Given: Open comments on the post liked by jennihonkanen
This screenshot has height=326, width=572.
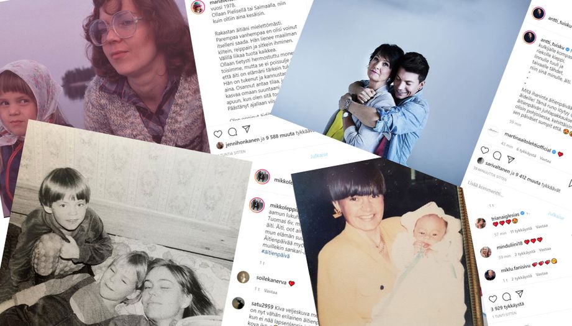Looking at the screenshot, I should 232,132.
